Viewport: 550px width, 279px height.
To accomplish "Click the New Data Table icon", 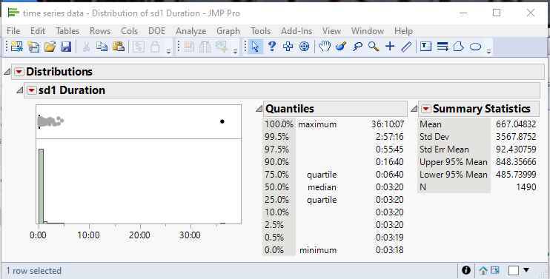I will click(x=16, y=47).
